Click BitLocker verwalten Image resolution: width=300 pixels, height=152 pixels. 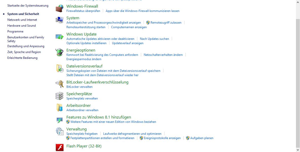pos(79,87)
